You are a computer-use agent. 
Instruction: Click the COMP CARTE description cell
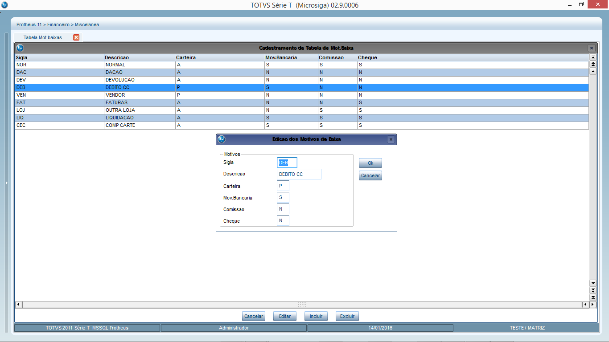tap(140, 126)
